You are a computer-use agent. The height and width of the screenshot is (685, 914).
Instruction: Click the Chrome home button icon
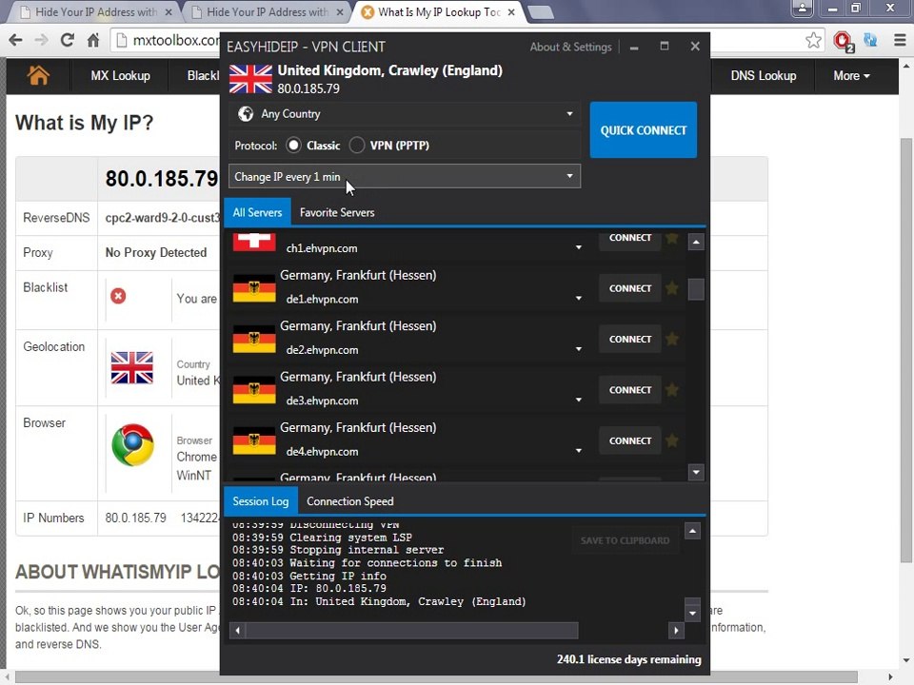(92, 40)
